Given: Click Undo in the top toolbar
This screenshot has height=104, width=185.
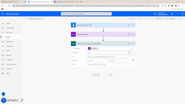Looking at the screenshot, I should point(132,18).
